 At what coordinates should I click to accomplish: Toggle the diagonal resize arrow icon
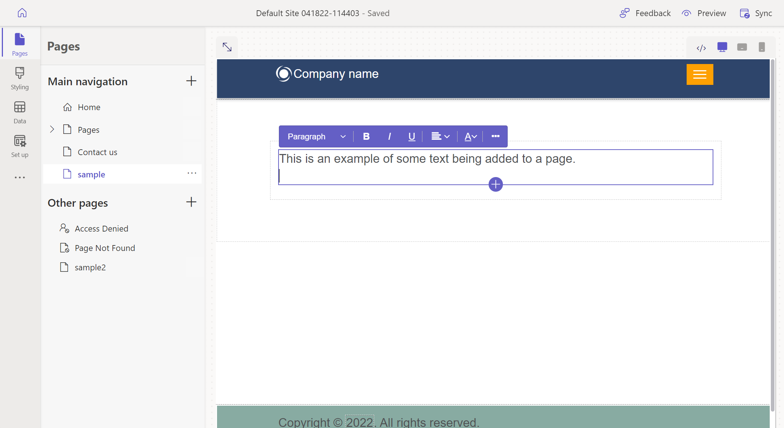coord(227,47)
